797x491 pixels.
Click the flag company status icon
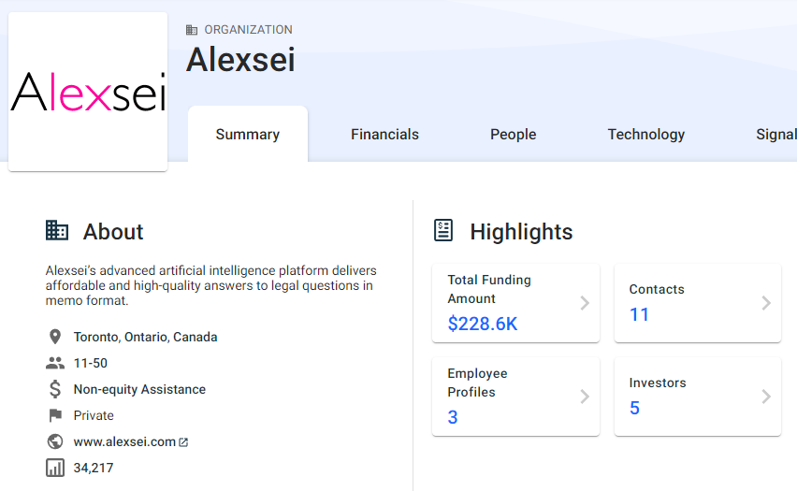pyautogui.click(x=55, y=415)
